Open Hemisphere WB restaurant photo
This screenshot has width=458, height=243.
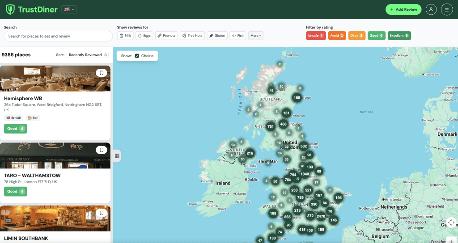(x=55, y=79)
